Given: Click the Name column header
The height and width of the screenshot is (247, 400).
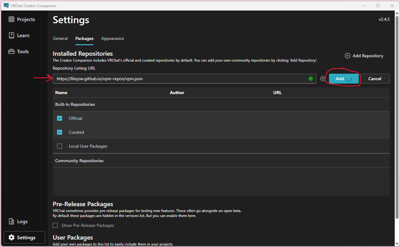Looking at the screenshot, I should [x=61, y=93].
